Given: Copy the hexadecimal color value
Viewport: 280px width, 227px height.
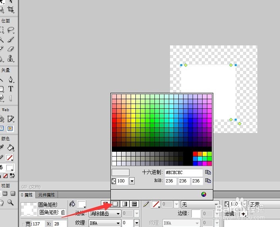Looking at the screenshot, I should tap(208, 172).
